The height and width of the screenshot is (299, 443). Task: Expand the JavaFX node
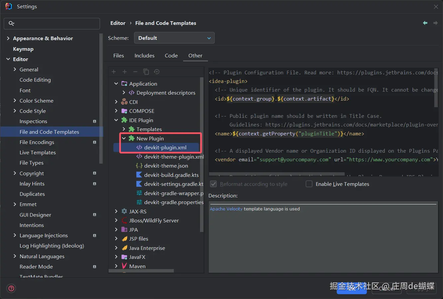[116, 257]
